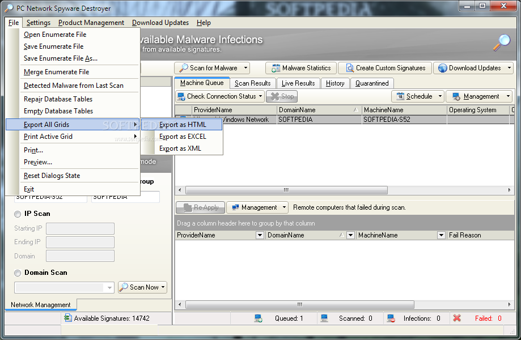The height and width of the screenshot is (340, 521).
Task: Click the Scan Now magnifier icon
Action: (x=124, y=287)
